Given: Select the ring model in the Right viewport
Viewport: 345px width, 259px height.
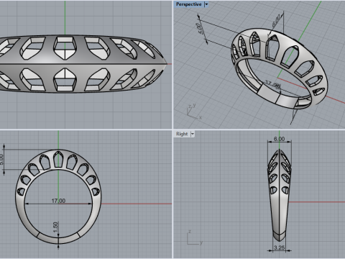Looking at the screenshot, I should coord(280,196).
